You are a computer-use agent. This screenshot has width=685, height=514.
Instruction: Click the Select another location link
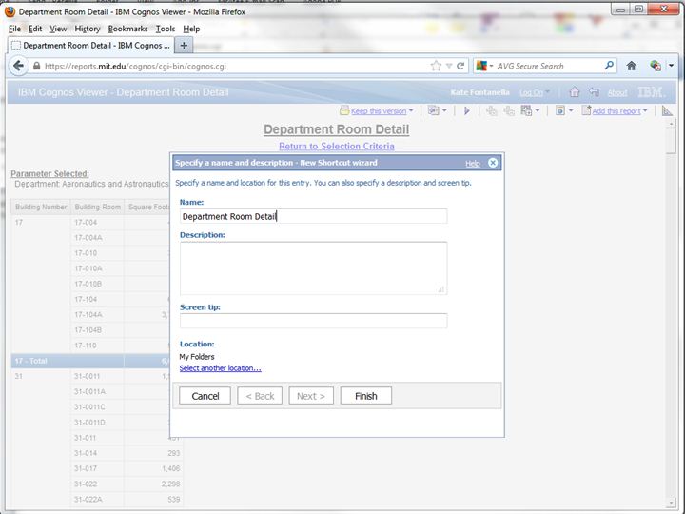click(x=220, y=368)
